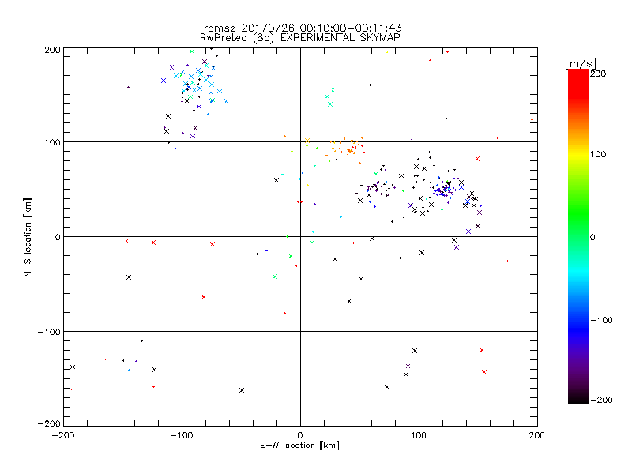
Task: Click the E-W axis tick label "100"
Action: coord(419,435)
